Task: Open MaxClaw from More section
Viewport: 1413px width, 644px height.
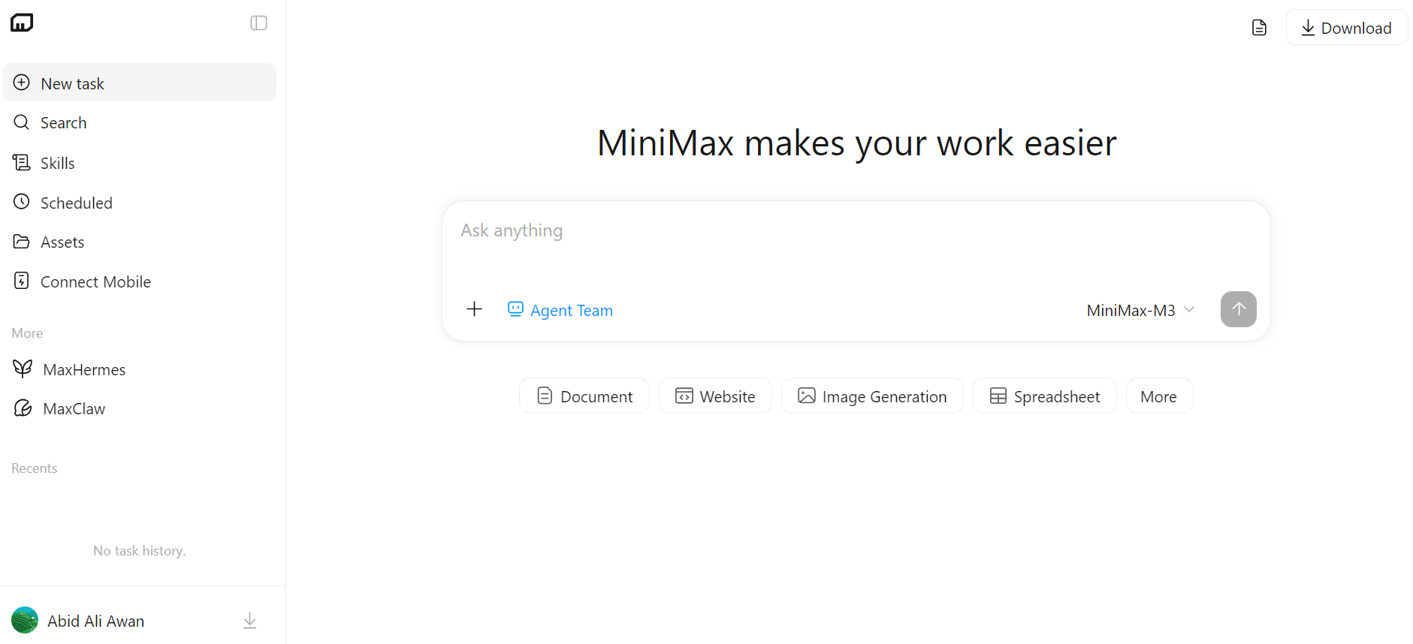Action: (x=140, y=408)
